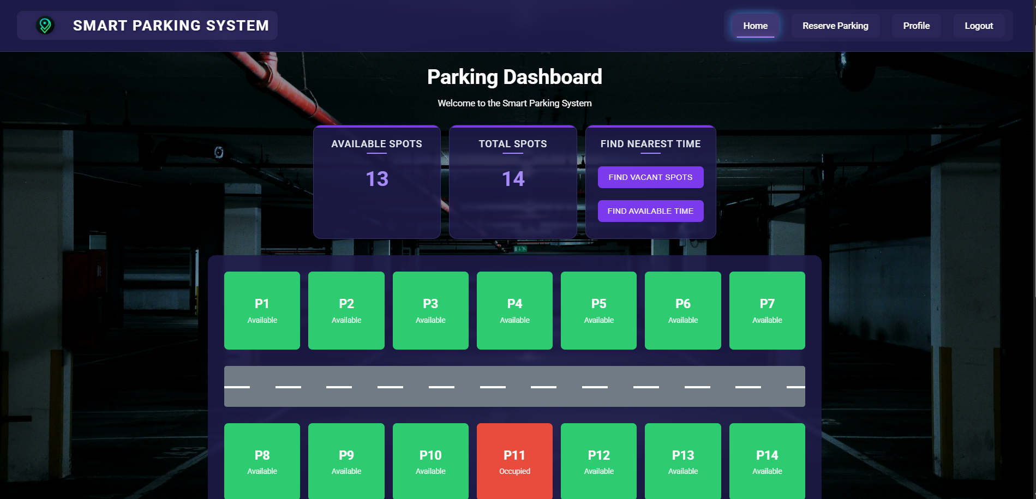Open the Home tab in navigation

755,26
